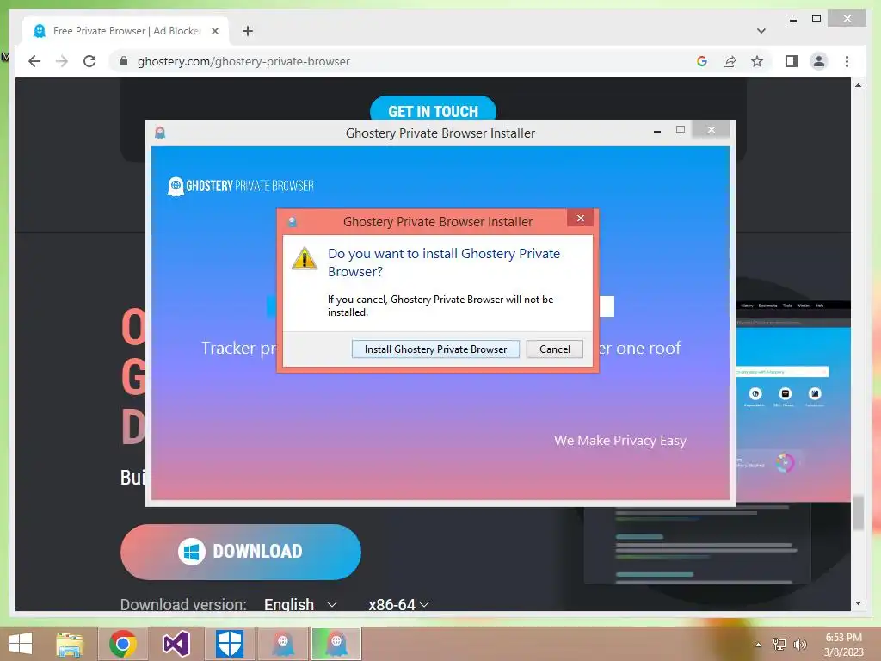Go forward in Chrome

pos(62,61)
